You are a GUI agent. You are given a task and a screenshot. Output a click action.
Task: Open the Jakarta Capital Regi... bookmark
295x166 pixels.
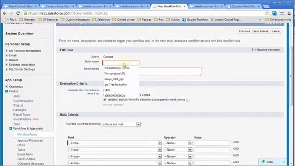225,19
